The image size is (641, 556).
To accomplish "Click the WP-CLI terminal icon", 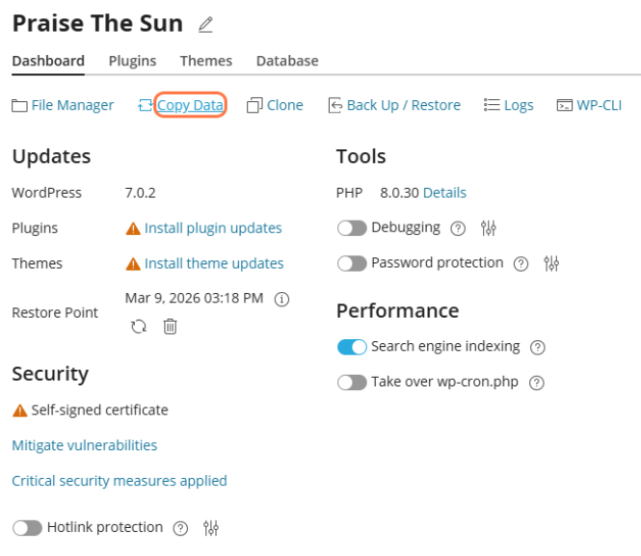I will click(x=565, y=105).
